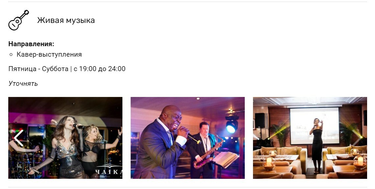
Task: Click the guitar icon beside Живая музыка
Action: 19,20
